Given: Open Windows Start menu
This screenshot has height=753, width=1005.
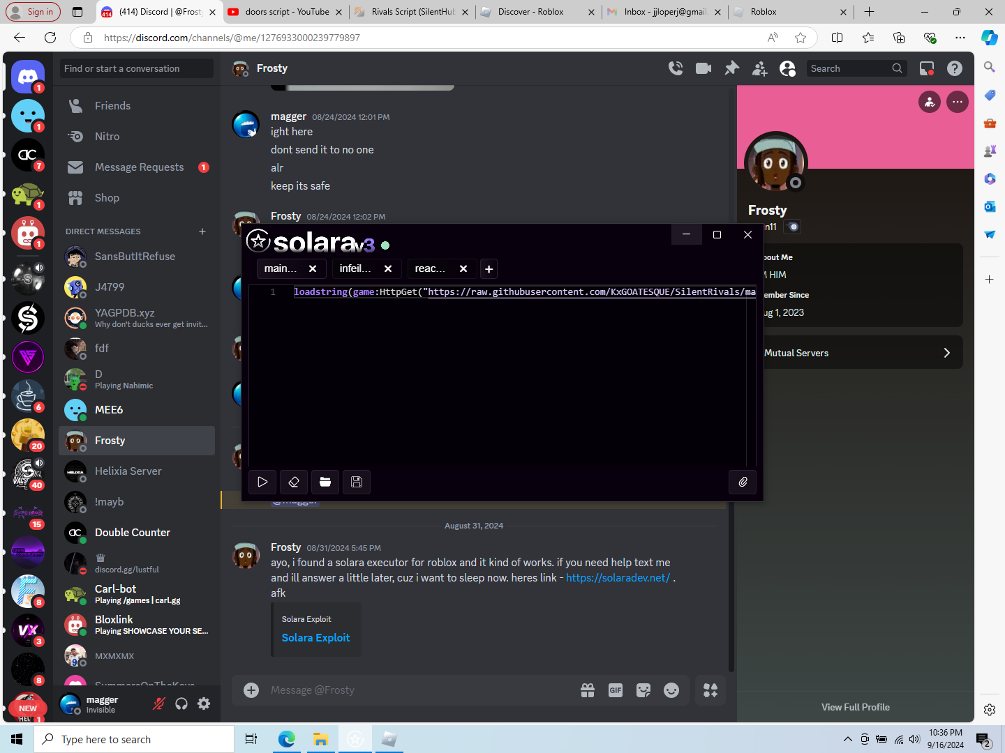Looking at the screenshot, I should [x=17, y=739].
